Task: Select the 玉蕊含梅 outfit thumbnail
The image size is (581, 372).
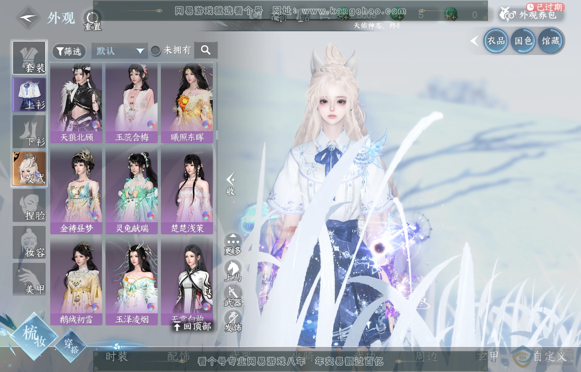Action: [132, 103]
